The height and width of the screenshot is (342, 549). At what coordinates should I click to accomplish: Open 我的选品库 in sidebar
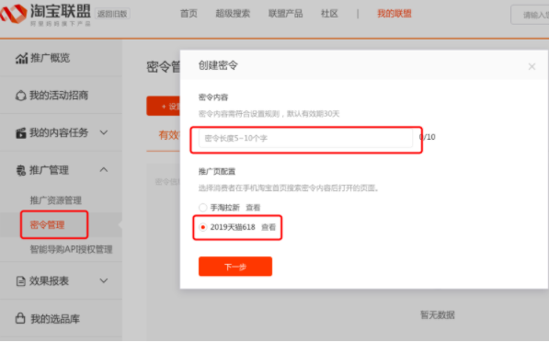click(55, 319)
